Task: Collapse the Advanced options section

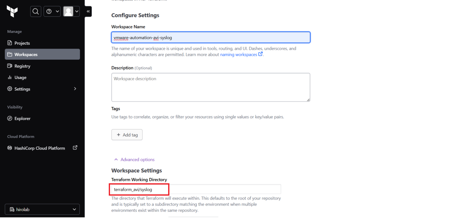Action: 134,159
